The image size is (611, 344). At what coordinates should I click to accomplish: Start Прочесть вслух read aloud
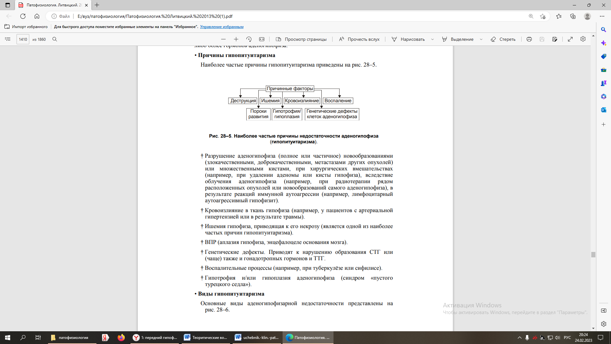[359, 39]
